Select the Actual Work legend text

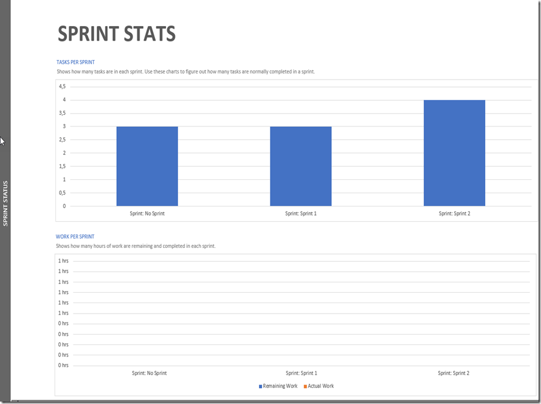321,386
